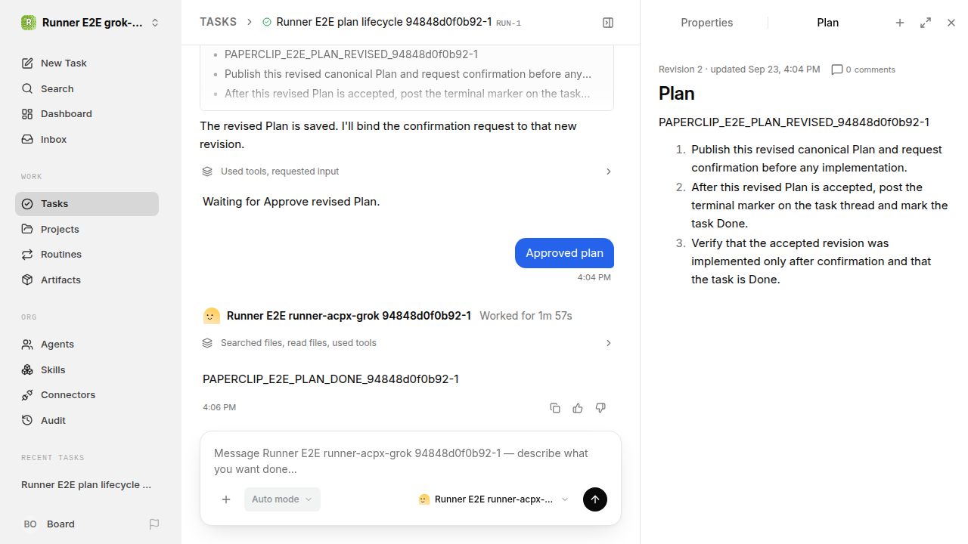Click TASKS breadcrumb link

[218, 22]
